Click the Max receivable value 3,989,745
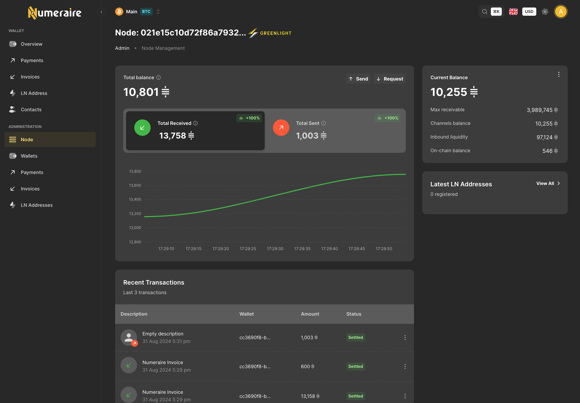 (542, 110)
